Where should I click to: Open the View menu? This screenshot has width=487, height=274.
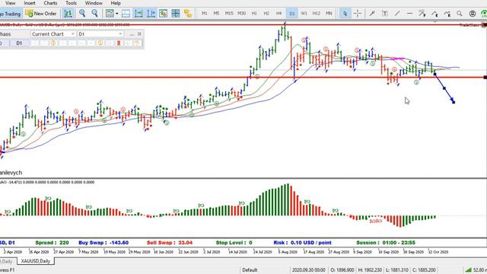point(10,3)
